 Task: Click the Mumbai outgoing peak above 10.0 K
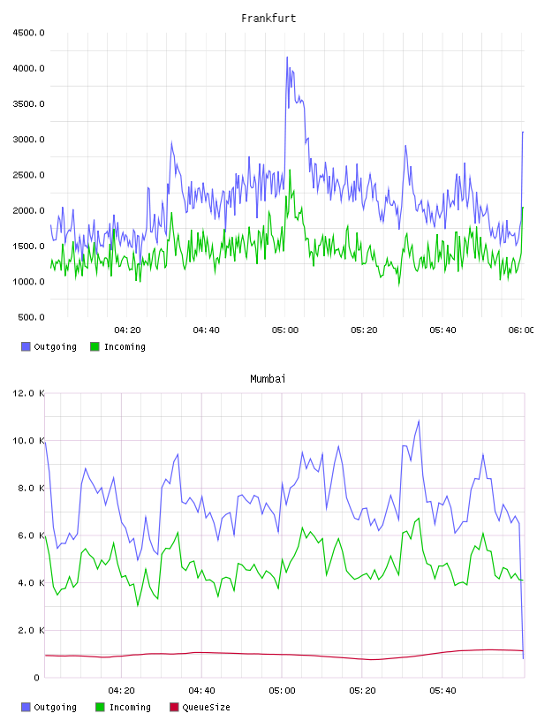click(x=419, y=421)
